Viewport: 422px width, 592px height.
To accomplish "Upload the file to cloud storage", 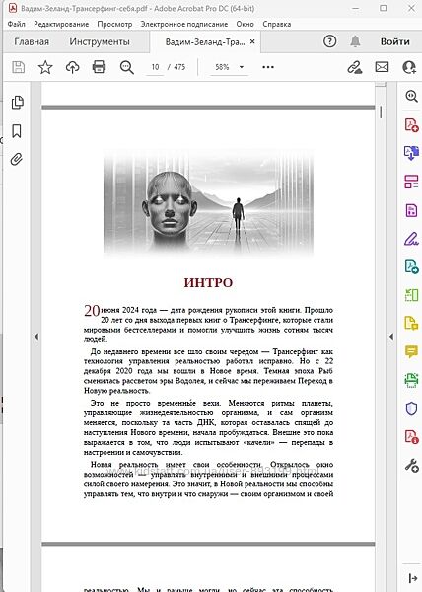I will point(72,67).
